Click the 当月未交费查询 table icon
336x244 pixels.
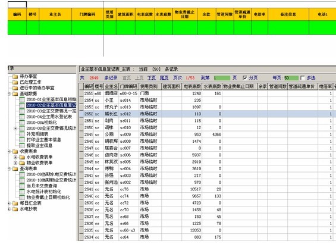(x=22, y=186)
